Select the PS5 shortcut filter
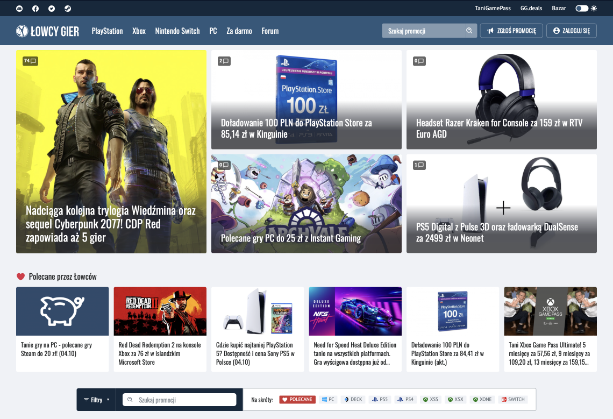The image size is (613, 419). [380, 400]
